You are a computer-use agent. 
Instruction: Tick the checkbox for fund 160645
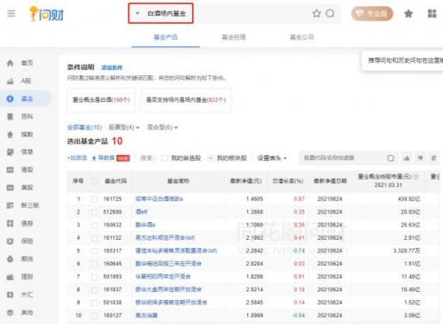95,264
